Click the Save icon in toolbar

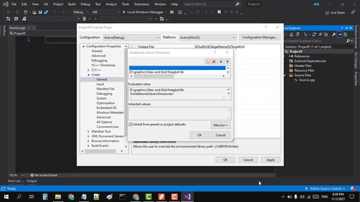point(40,12)
